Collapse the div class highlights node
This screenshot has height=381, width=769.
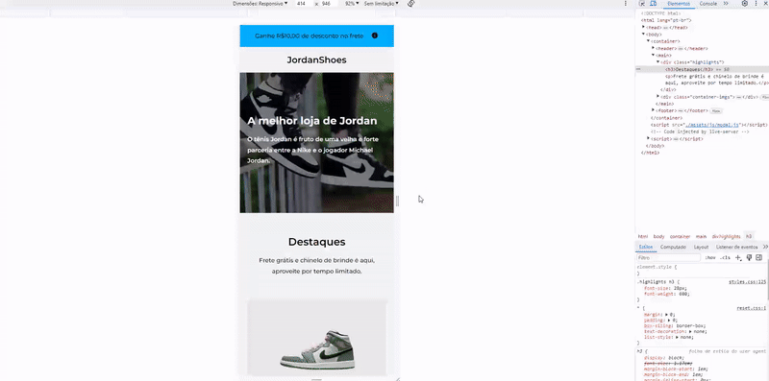658,62
